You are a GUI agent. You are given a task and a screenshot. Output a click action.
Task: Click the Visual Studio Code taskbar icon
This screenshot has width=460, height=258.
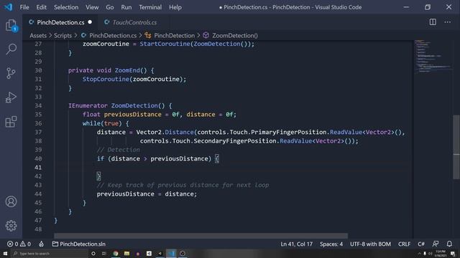[171, 253]
